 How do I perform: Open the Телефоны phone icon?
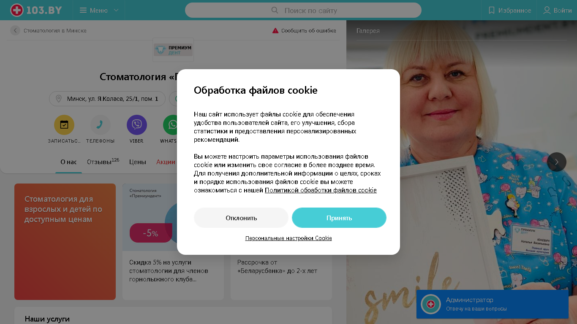coord(101,125)
